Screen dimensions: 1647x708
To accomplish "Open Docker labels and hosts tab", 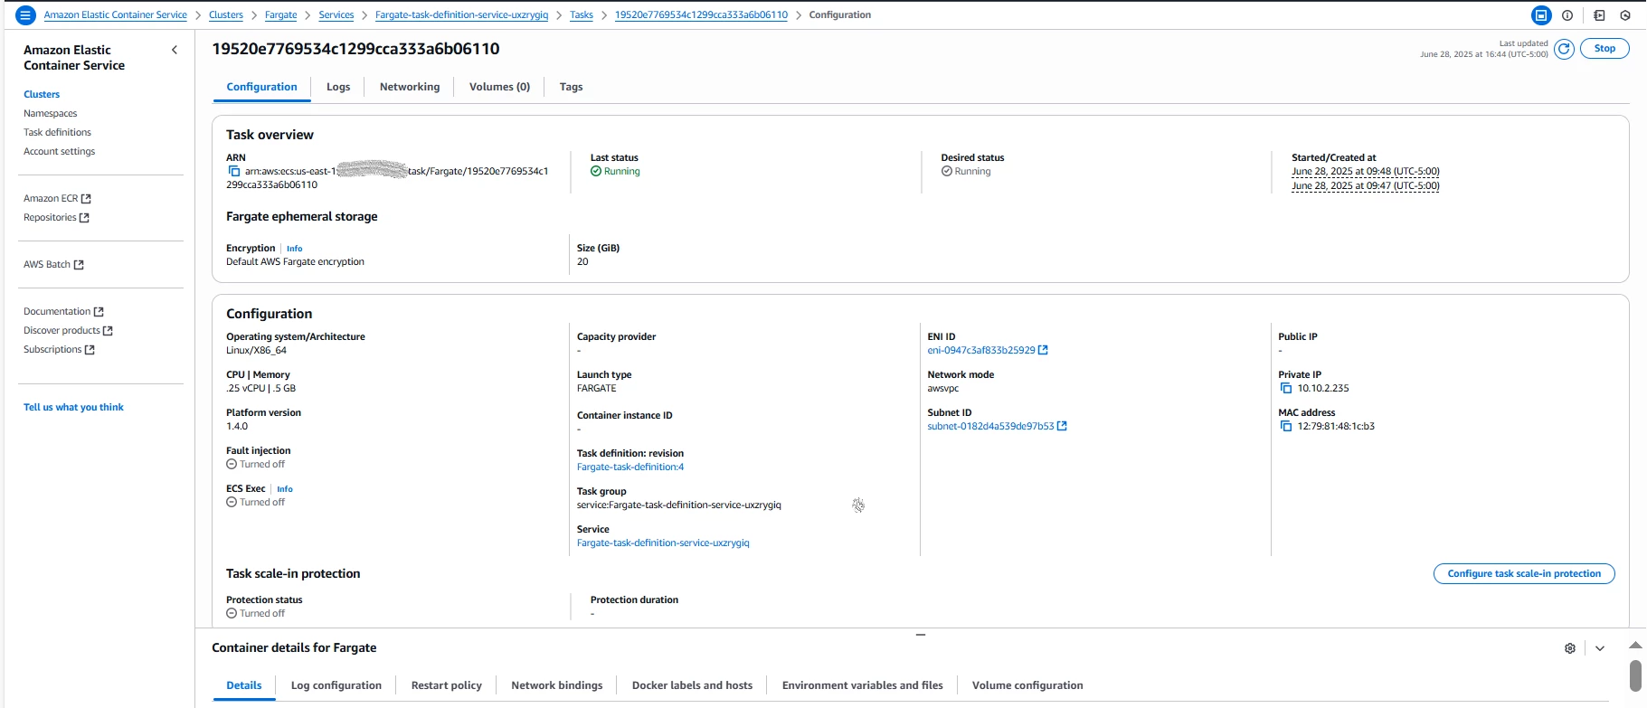I will (x=692, y=685).
